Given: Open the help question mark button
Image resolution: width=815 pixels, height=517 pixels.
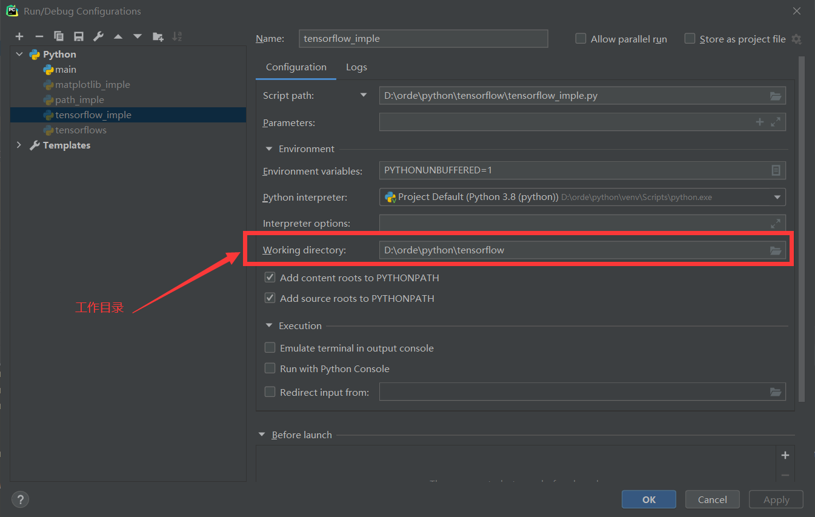Looking at the screenshot, I should click(x=20, y=499).
